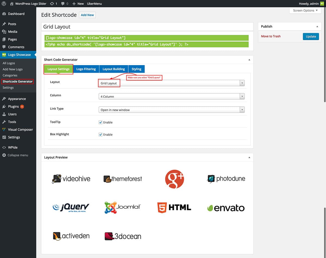Viewport: 326px width, 258px height.
Task: Click the jQuery logo thumbnail
Action: click(x=71, y=208)
